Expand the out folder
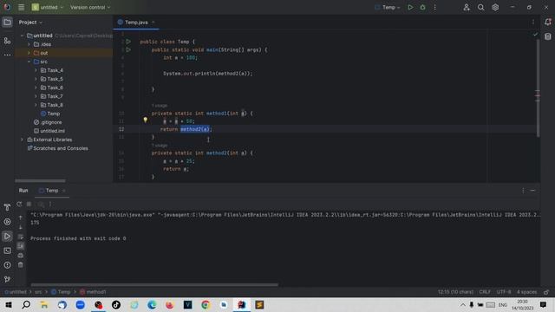This screenshot has width=555, height=312. pyautogui.click(x=29, y=53)
